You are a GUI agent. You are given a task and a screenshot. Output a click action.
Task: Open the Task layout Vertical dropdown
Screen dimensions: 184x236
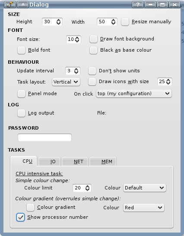[66, 82]
